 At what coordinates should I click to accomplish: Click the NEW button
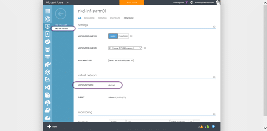click(52, 127)
